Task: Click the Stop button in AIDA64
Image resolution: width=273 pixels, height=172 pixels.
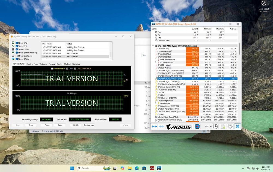Action: (x=31, y=125)
